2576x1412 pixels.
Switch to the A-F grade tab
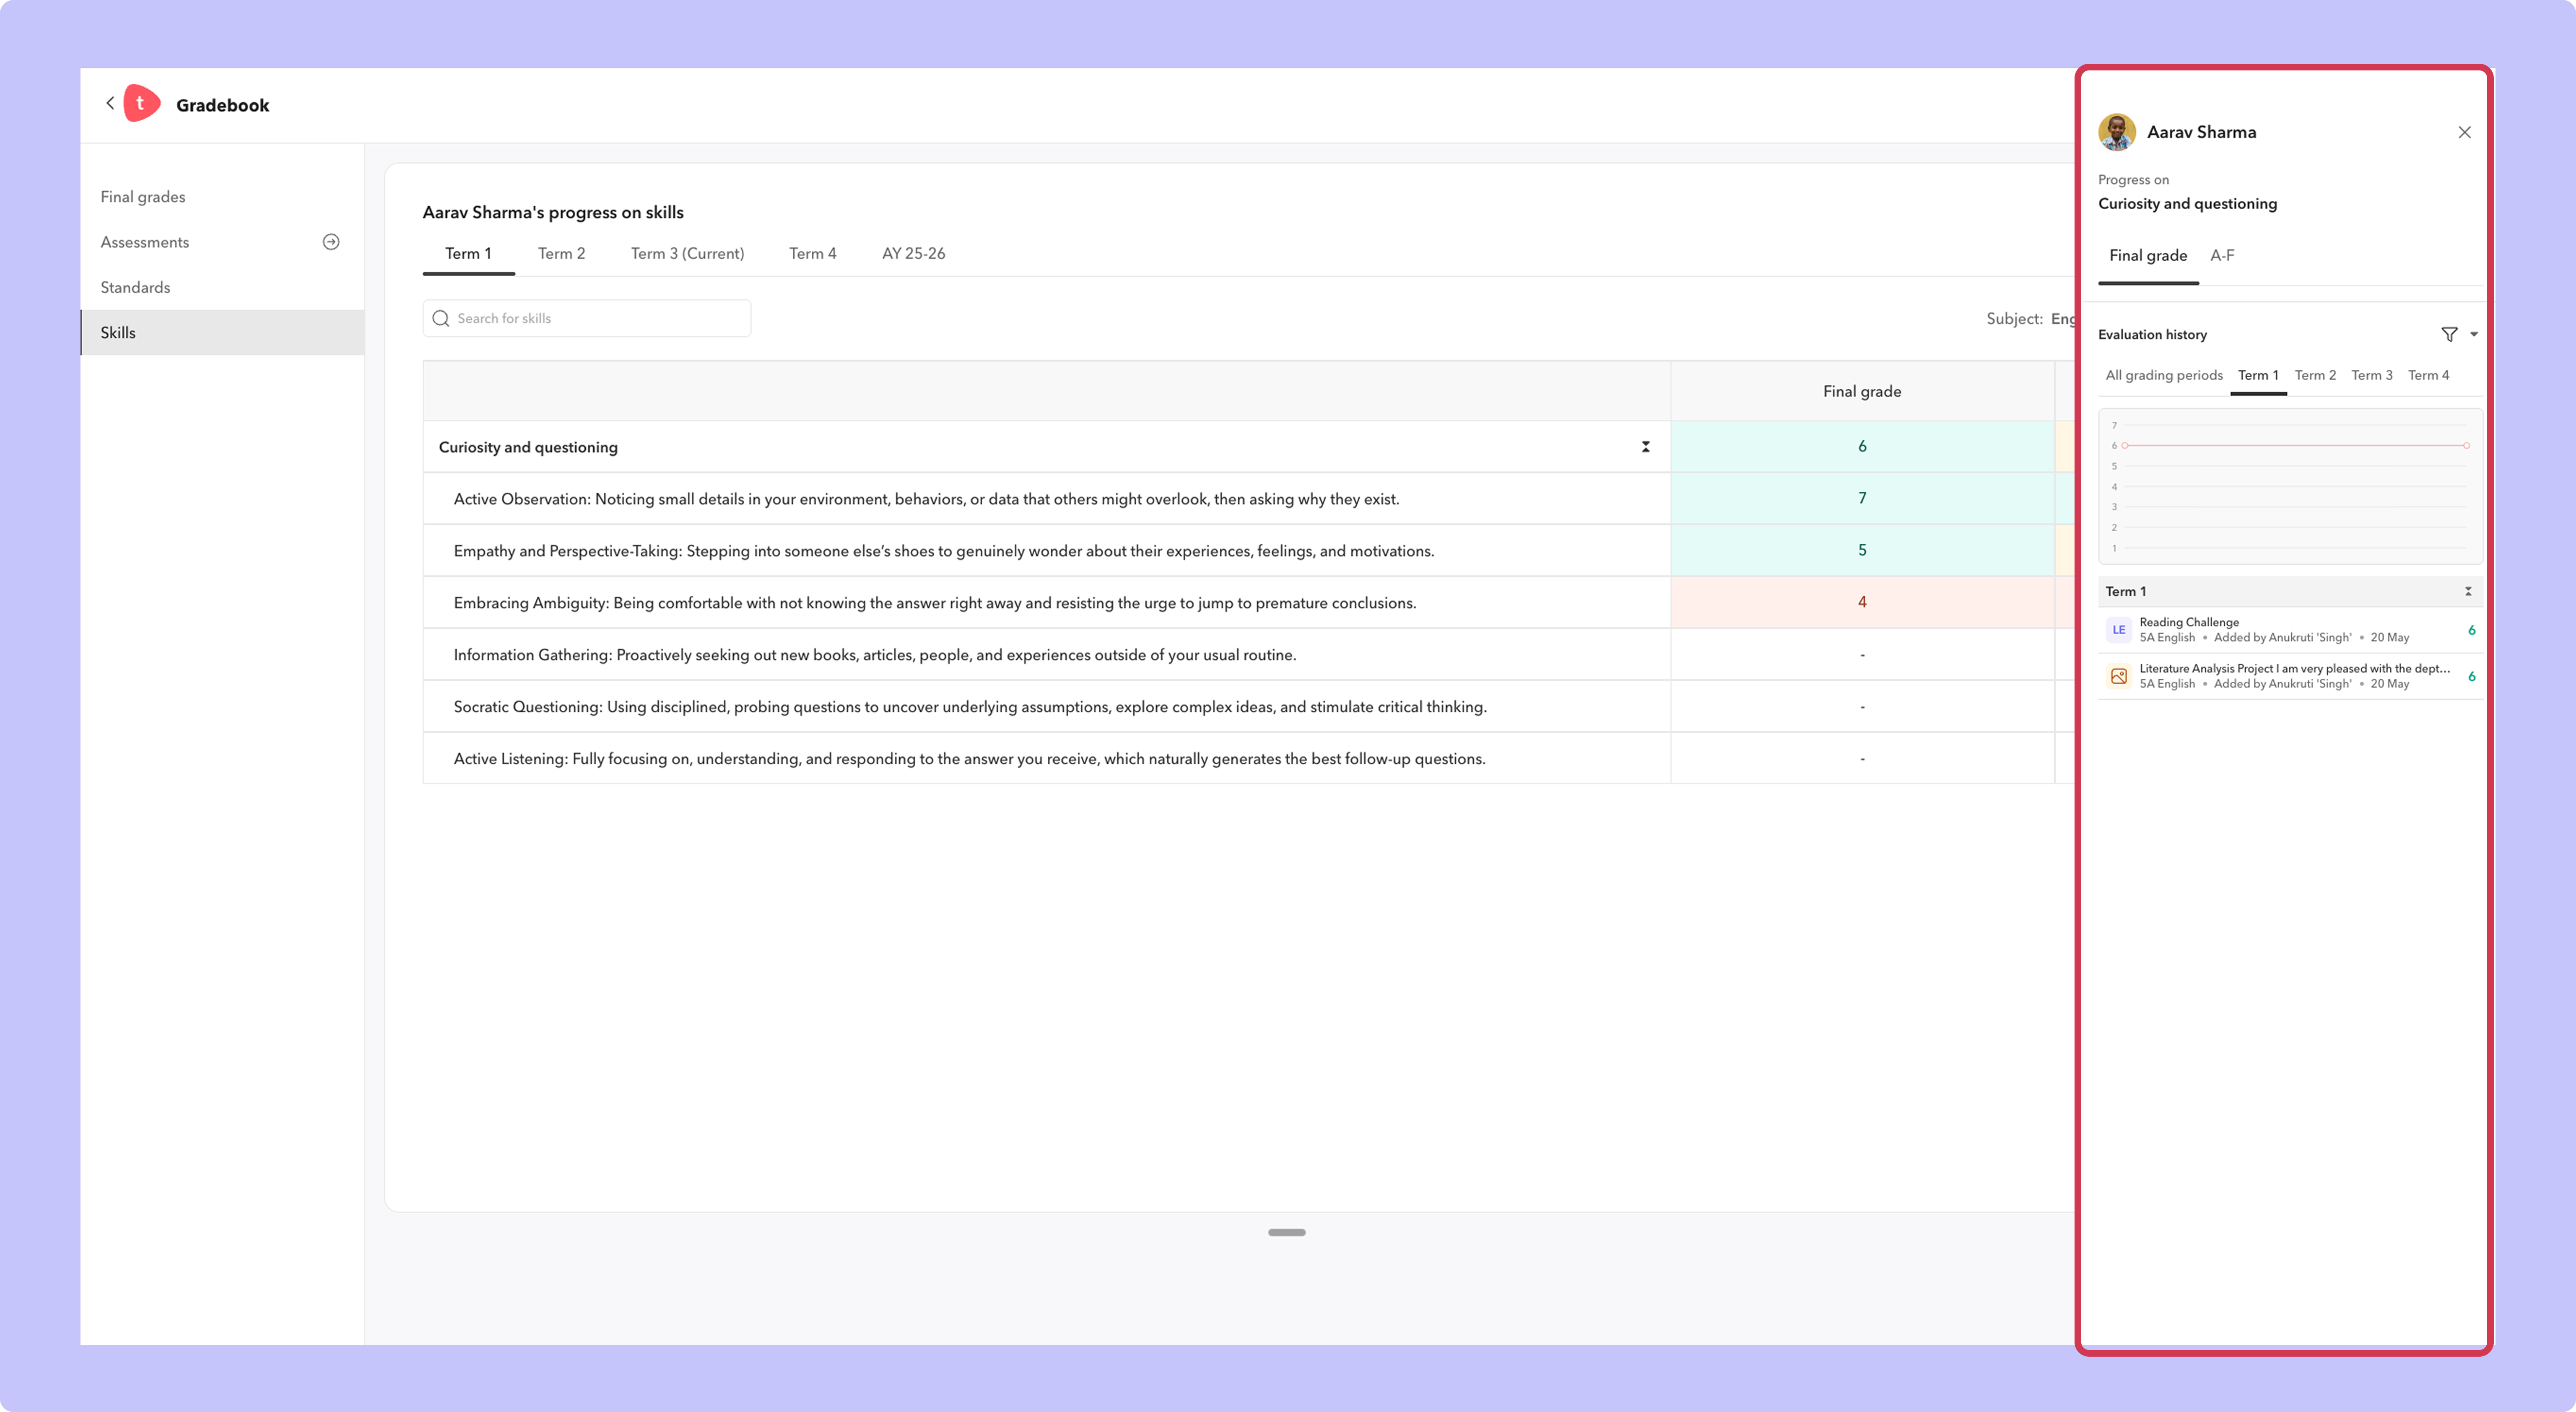[x=2222, y=256]
